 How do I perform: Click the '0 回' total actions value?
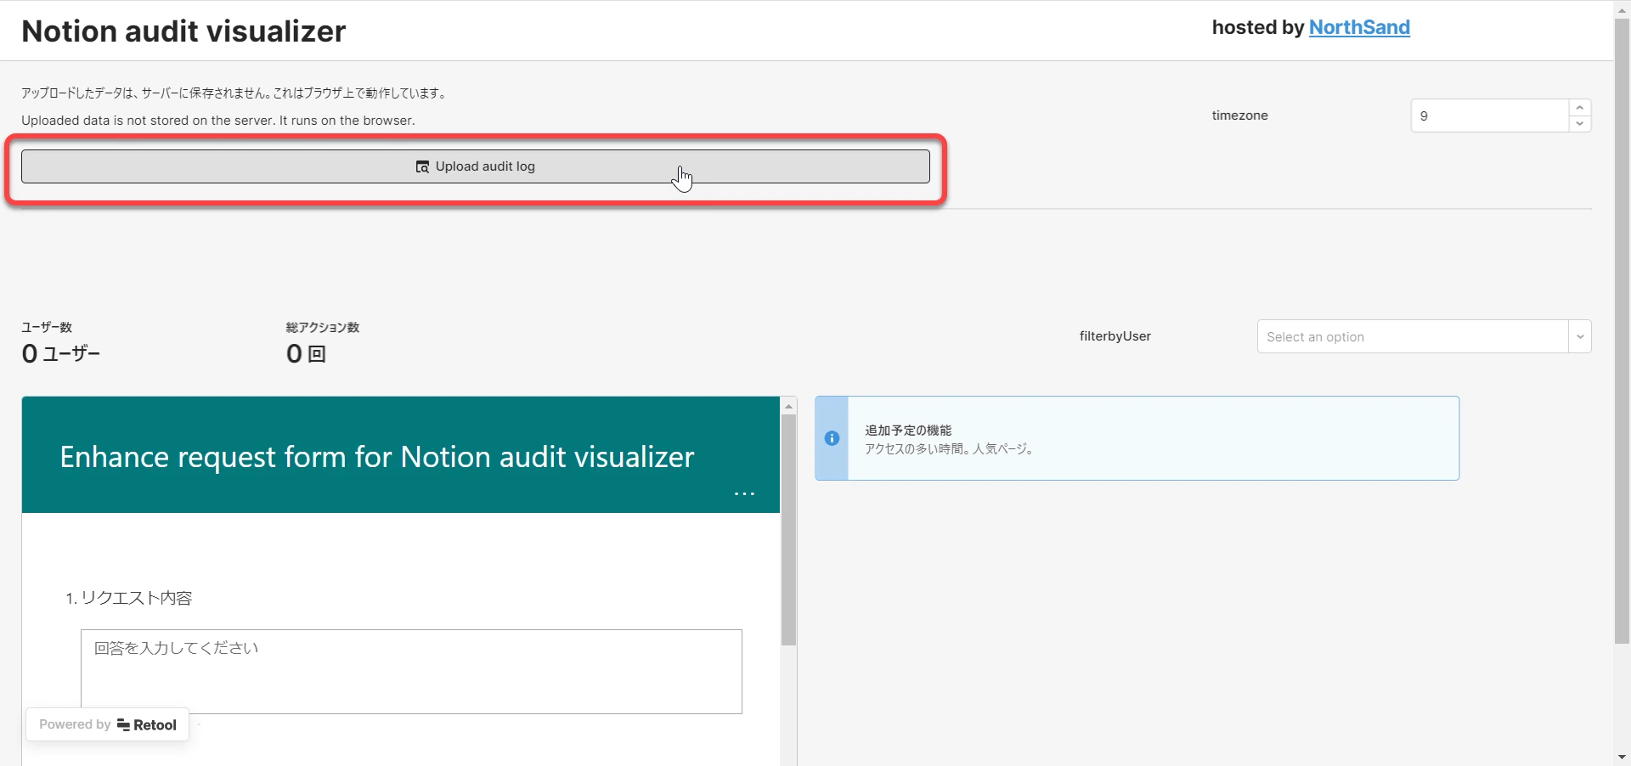point(306,353)
